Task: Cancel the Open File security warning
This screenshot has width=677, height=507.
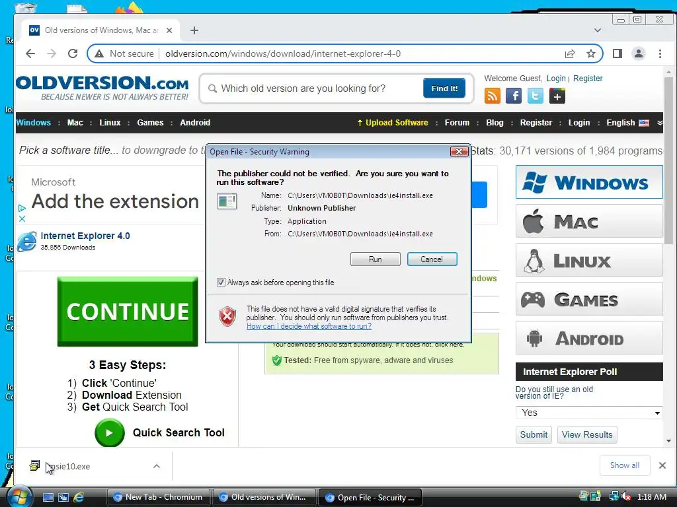Action: 432,259
